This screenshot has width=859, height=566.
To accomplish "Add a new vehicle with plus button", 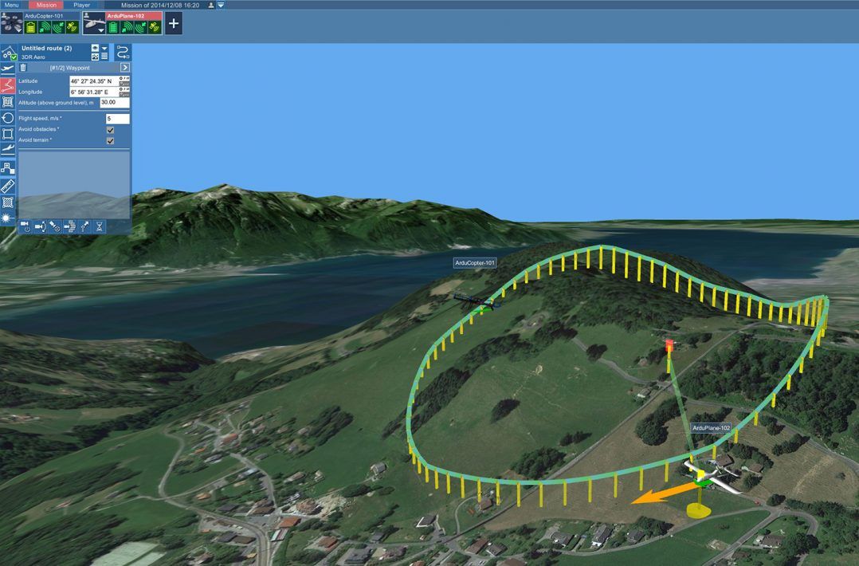I will [173, 23].
